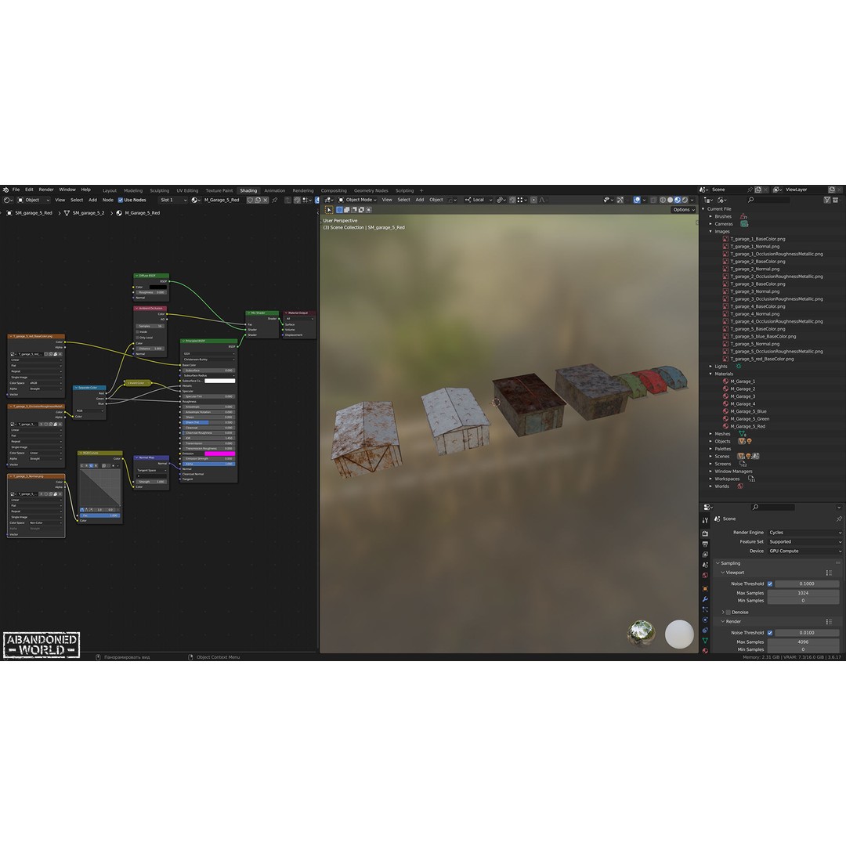Open the Particles properties tab
The image size is (846, 846).
pos(705,609)
